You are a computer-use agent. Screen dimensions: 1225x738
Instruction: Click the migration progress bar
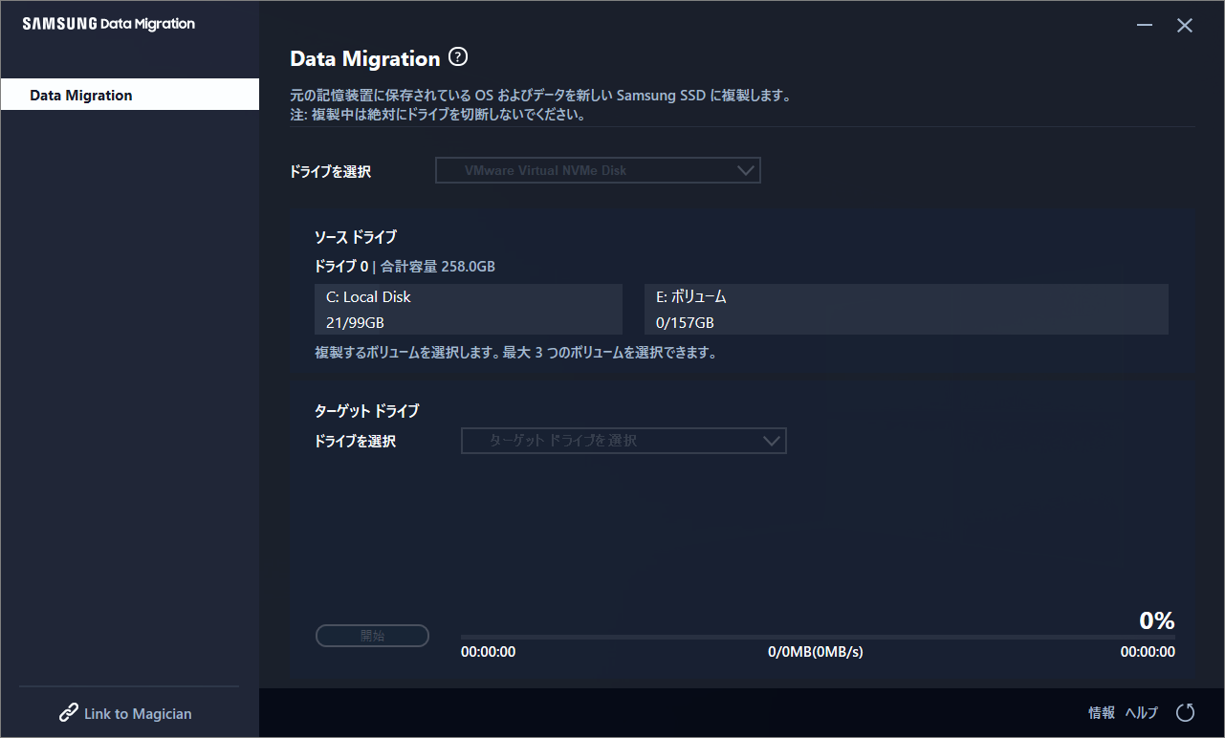coord(818,637)
